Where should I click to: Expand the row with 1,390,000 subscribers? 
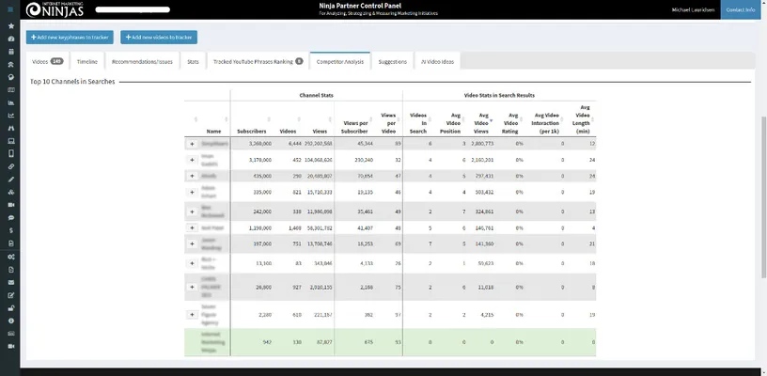coord(192,227)
